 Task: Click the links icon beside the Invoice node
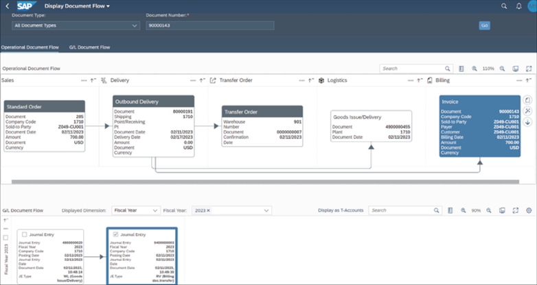tap(527, 111)
